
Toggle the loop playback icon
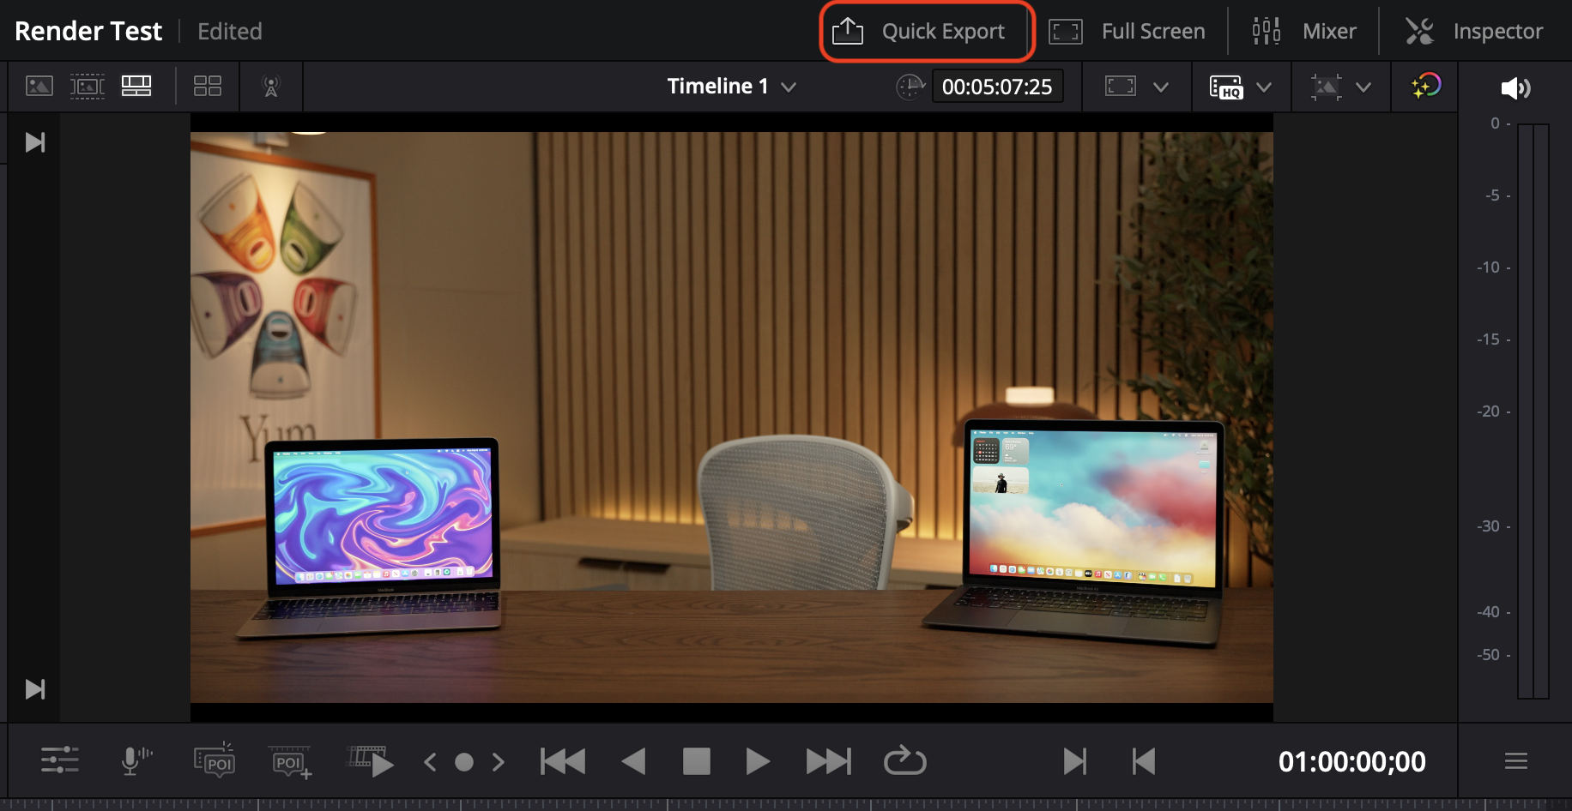904,760
